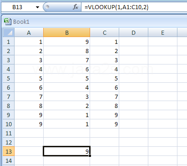Click cell A6 containing 6

click(29, 87)
